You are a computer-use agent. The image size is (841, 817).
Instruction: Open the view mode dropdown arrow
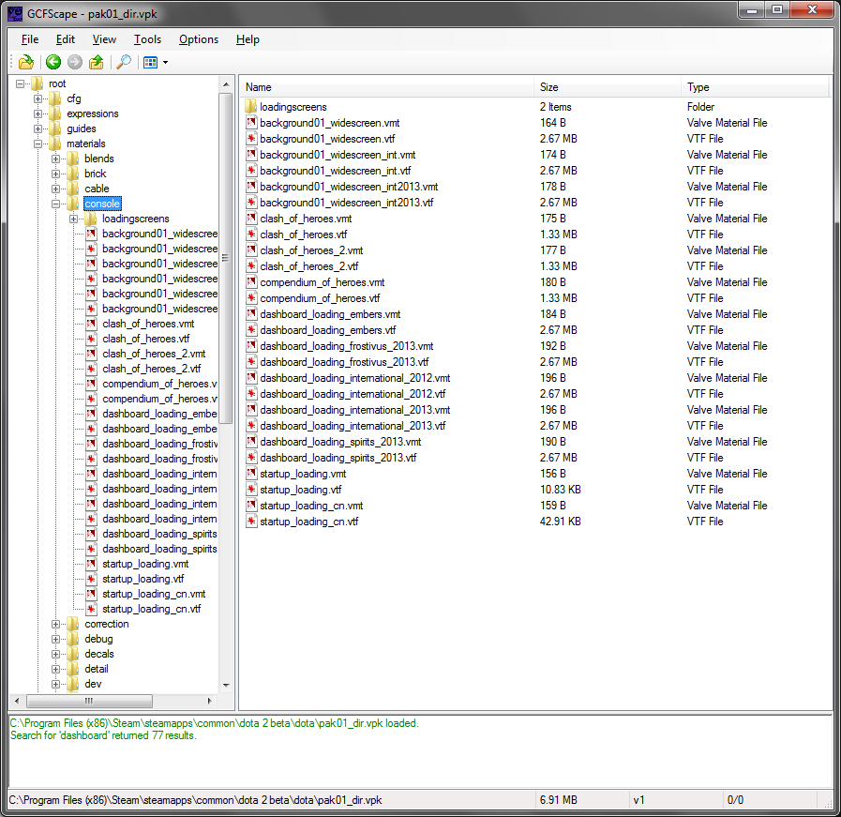tap(165, 62)
